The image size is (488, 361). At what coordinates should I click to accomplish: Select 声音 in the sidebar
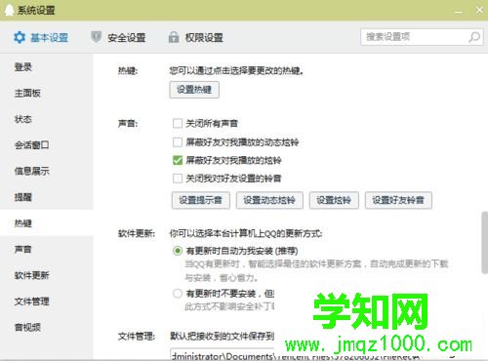pyautogui.click(x=23, y=249)
